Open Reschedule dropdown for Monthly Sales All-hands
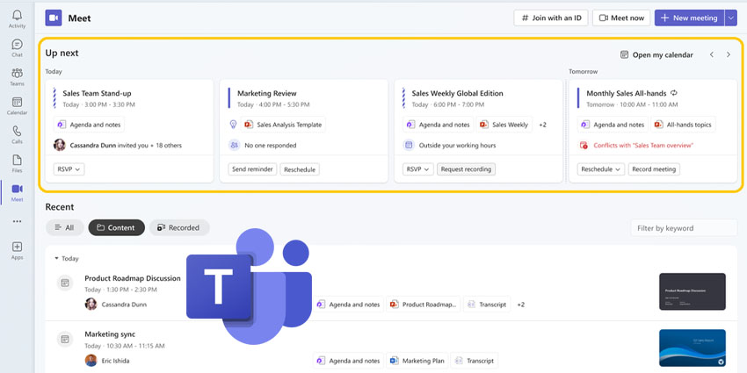The width and height of the screenshot is (747, 373). tap(601, 169)
